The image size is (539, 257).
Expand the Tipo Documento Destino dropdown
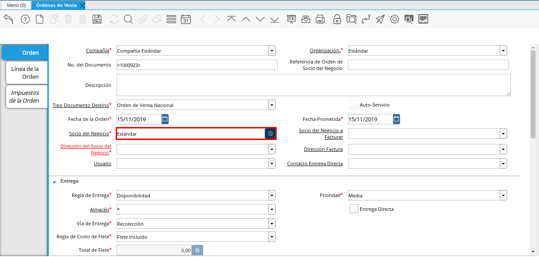[272, 105]
